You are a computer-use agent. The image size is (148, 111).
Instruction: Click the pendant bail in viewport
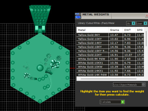pyautogui.click(x=40, y=15)
